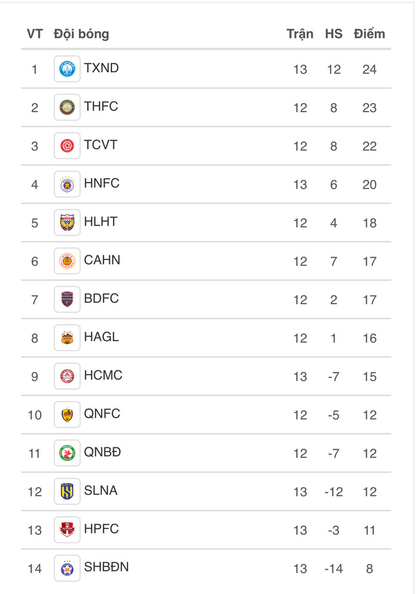
Task: Tap the CAHN club logo
Action: point(67,261)
